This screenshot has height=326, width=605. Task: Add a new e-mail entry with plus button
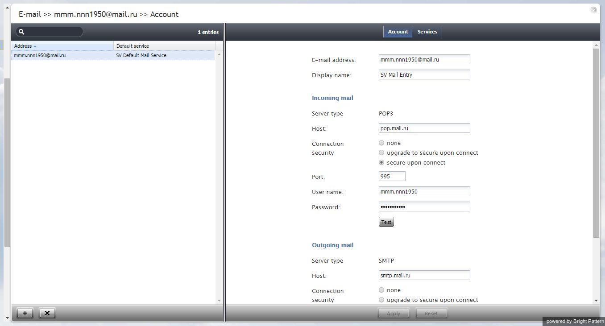coord(25,313)
